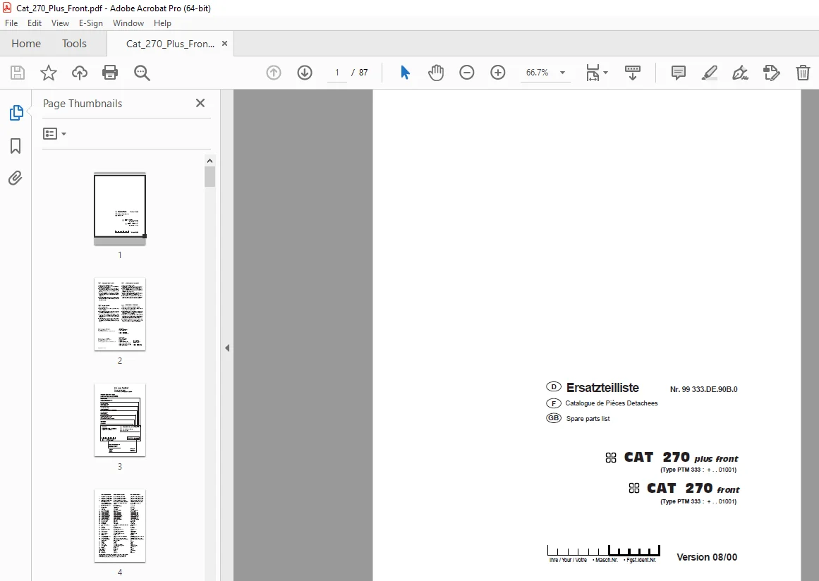Show Page Thumbnails via sidebar icon
This screenshot has height=581, width=819.
[16, 113]
